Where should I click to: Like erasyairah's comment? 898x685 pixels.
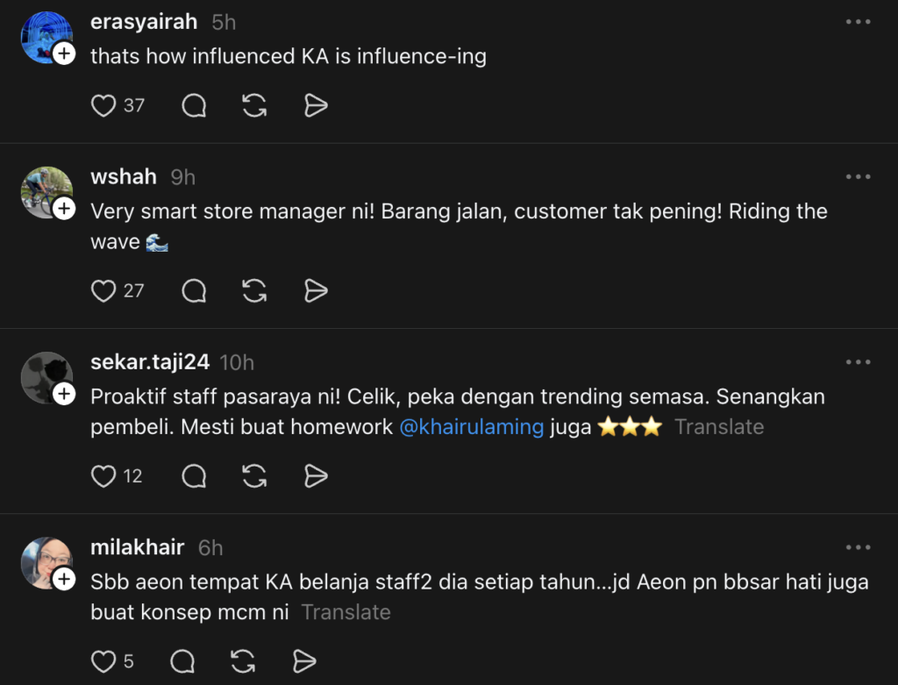point(103,106)
